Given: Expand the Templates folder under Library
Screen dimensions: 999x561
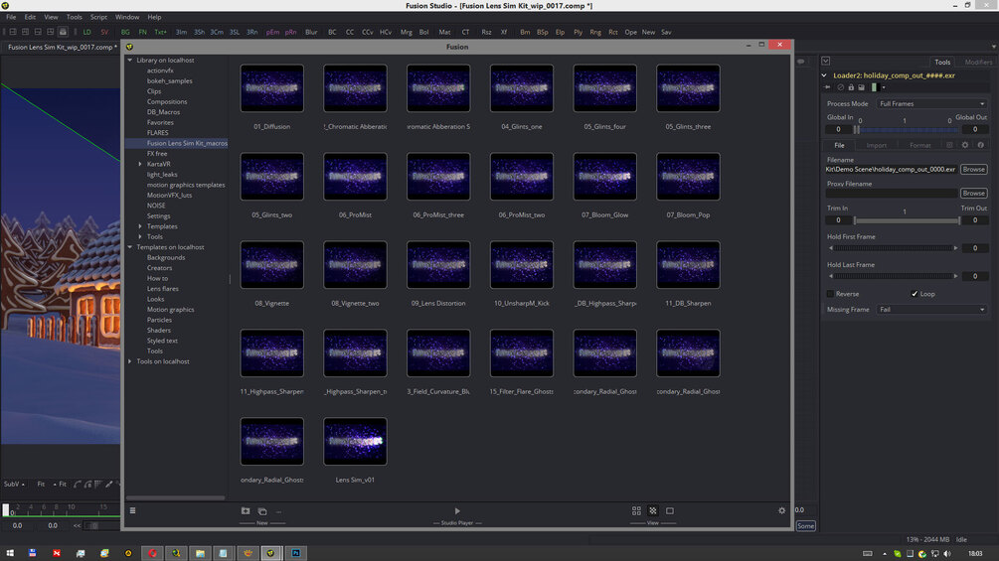Looking at the screenshot, I should click(x=140, y=226).
